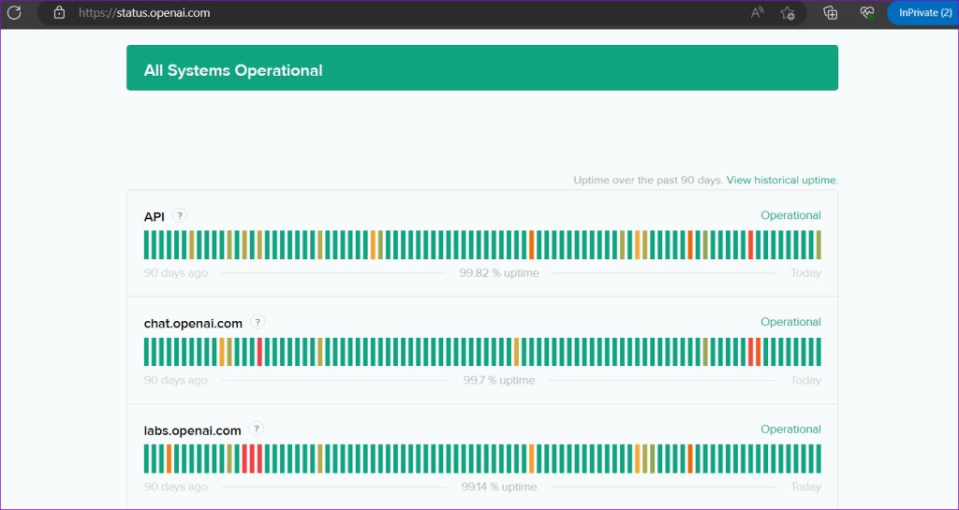Click the middle orange bar in API uptime
The image size is (959, 510).
(532, 245)
